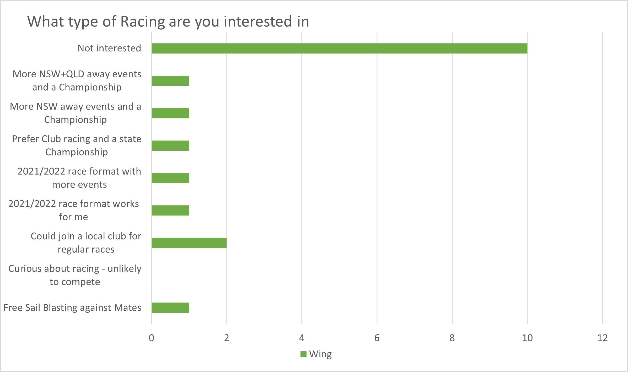
Task: Click the axis value 10
Action: pyautogui.click(x=527, y=338)
